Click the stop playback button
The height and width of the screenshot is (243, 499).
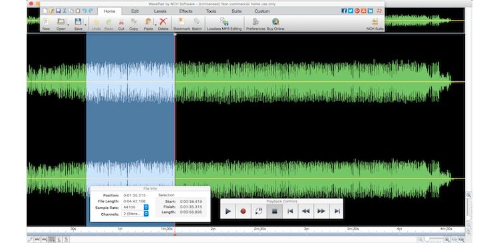tap(275, 211)
